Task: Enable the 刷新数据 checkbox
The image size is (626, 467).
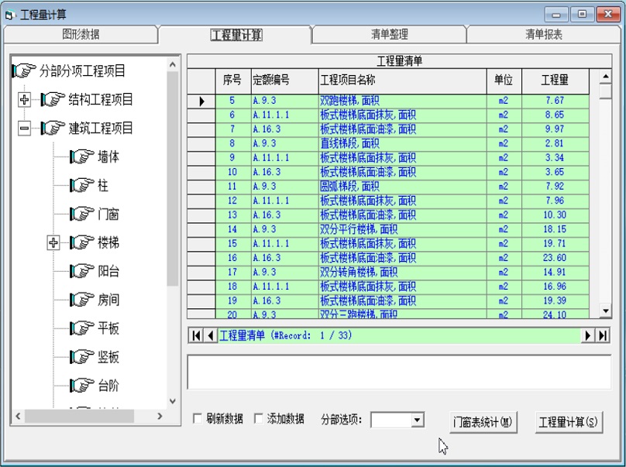Action: [x=198, y=418]
